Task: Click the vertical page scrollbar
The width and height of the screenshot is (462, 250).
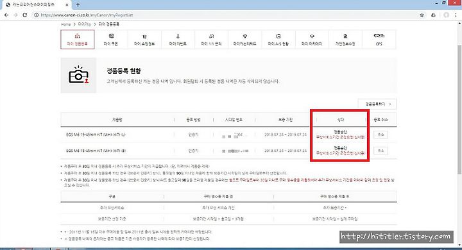Action: [459, 109]
